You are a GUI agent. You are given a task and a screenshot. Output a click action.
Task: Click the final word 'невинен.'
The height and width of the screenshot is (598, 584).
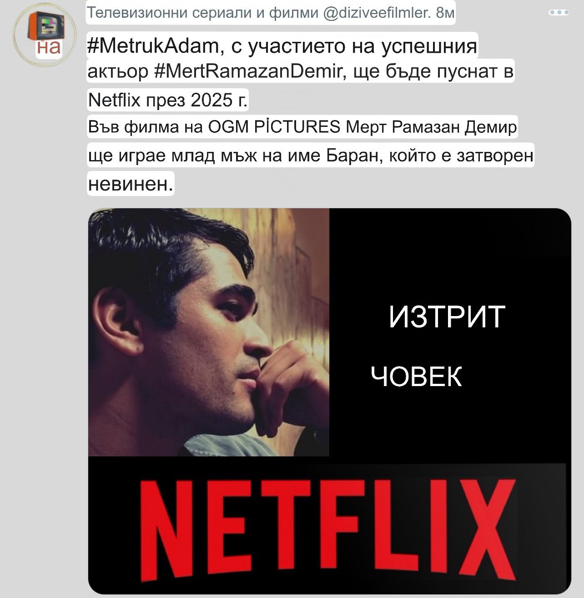click(x=131, y=184)
